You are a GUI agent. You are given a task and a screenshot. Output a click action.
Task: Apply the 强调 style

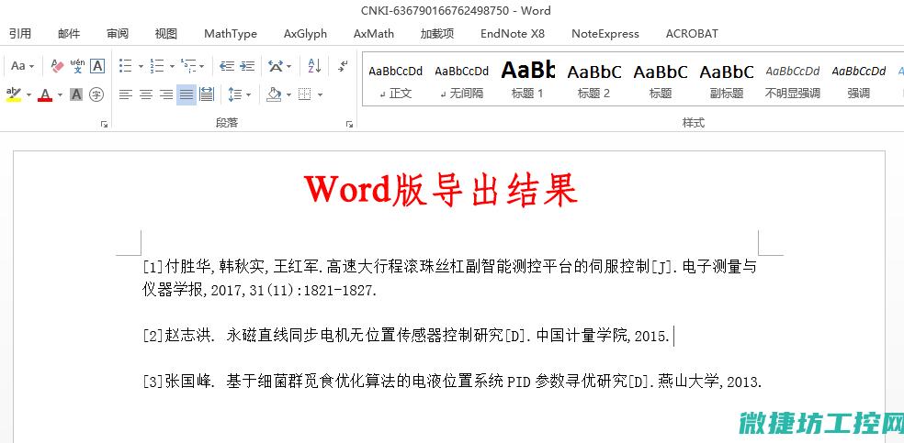coord(858,80)
